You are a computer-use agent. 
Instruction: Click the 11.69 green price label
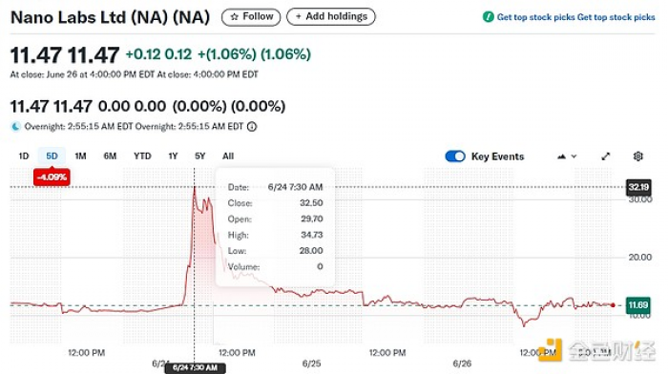(x=637, y=305)
